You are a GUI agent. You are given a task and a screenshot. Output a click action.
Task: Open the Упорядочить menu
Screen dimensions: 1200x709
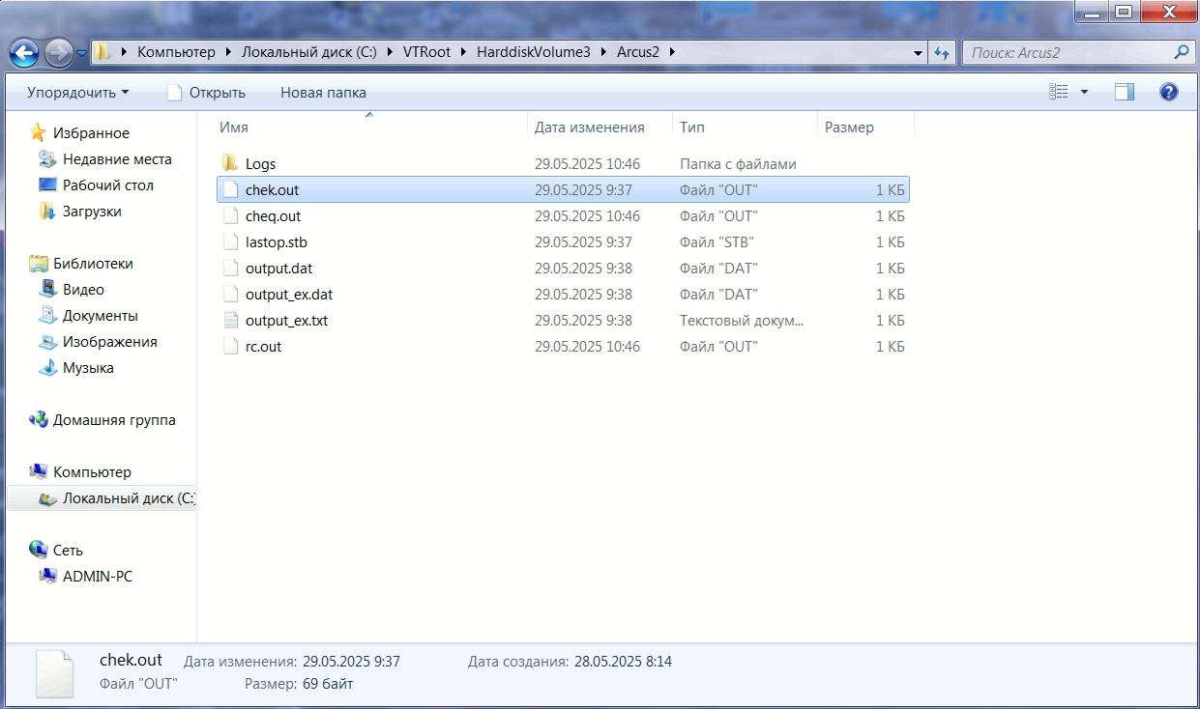pyautogui.click(x=77, y=93)
